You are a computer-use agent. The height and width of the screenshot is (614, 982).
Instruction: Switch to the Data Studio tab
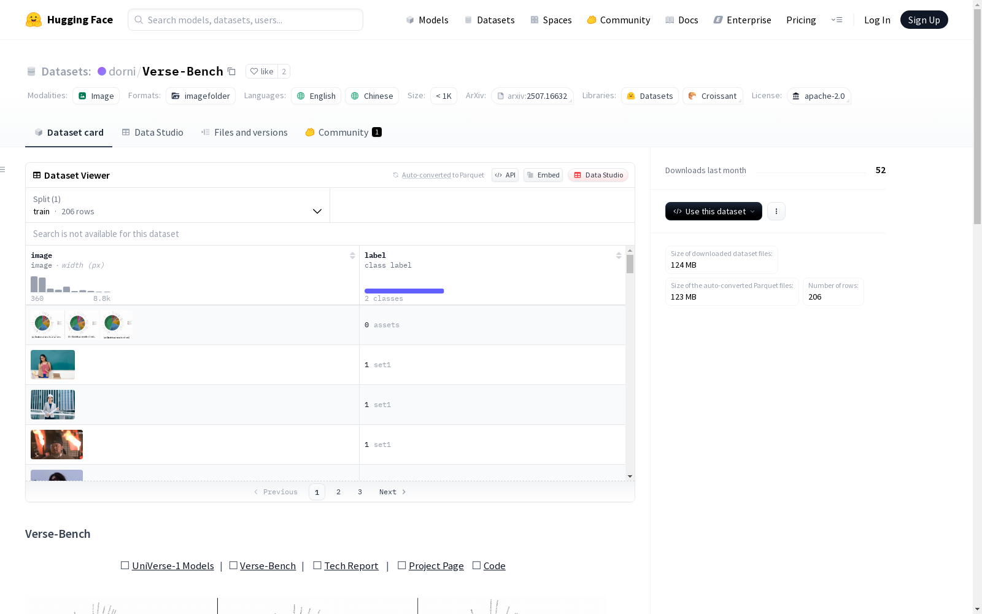tap(152, 132)
